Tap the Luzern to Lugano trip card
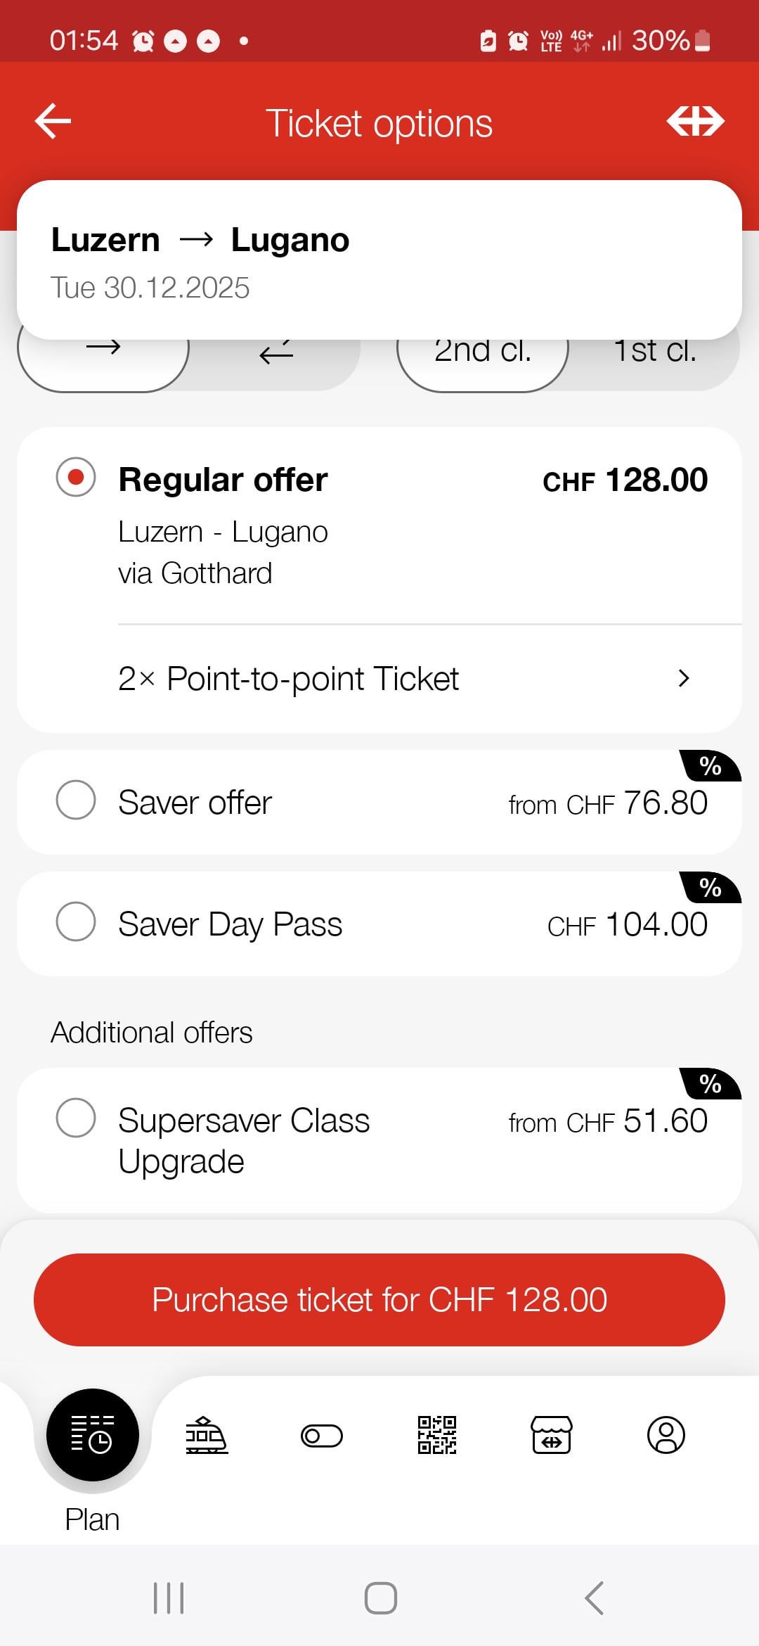759x1646 pixels. pos(379,260)
